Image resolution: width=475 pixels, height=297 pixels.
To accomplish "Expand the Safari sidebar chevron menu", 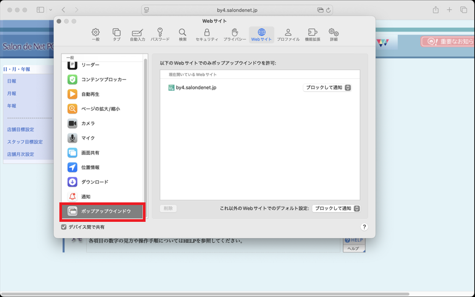I will click(x=50, y=10).
